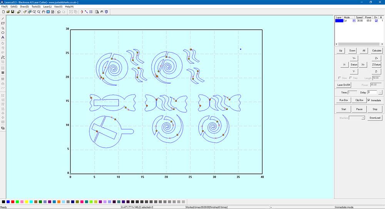Jog laser with X+ button
The image size is (385, 209).
click(x=363, y=65)
